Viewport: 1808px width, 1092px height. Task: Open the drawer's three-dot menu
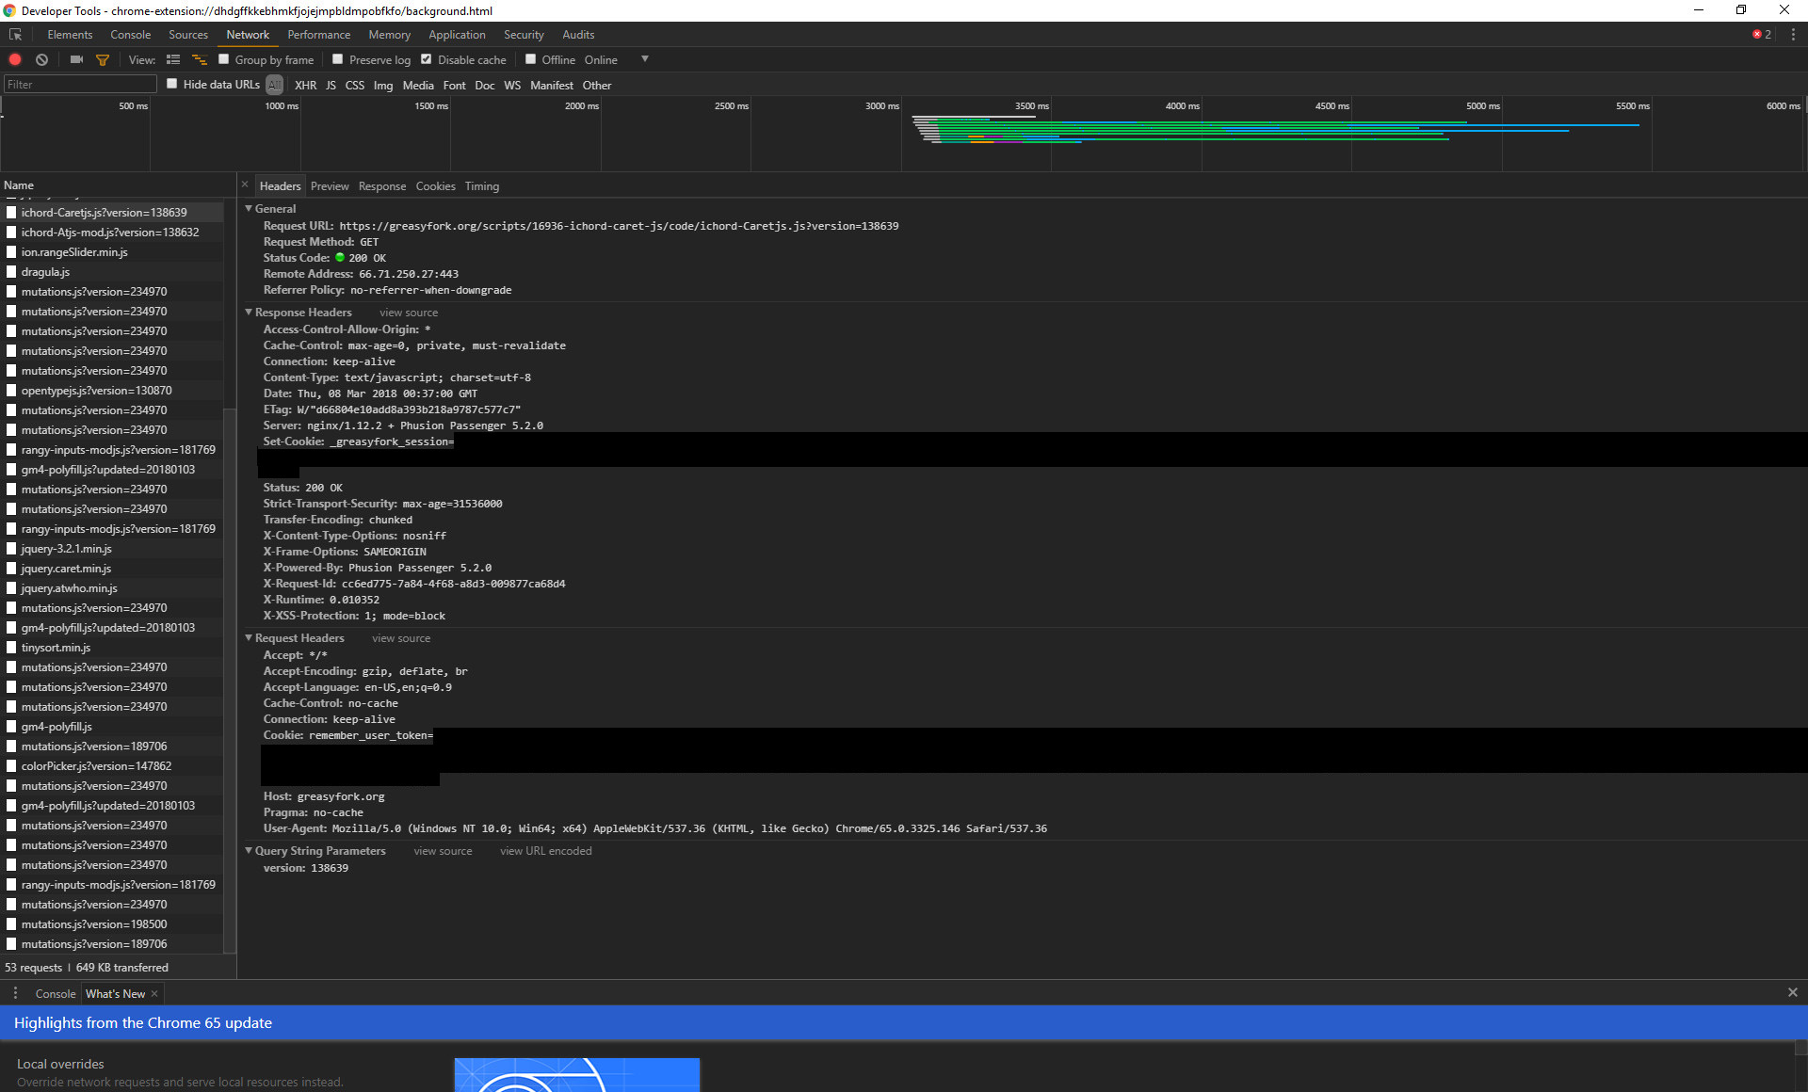coord(15,993)
